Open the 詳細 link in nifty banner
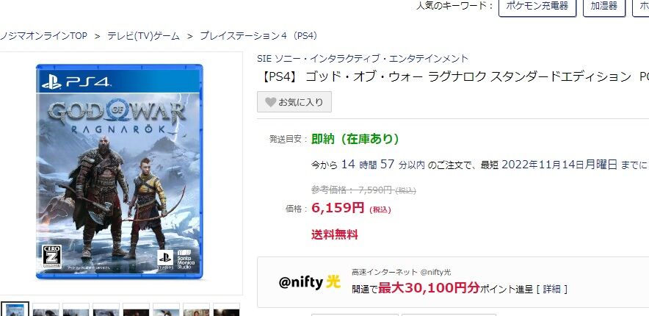The image size is (649, 316). click(x=552, y=289)
